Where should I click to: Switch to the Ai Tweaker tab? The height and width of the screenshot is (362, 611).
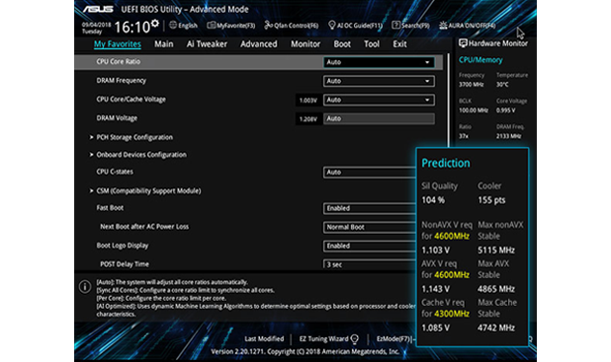tap(207, 44)
